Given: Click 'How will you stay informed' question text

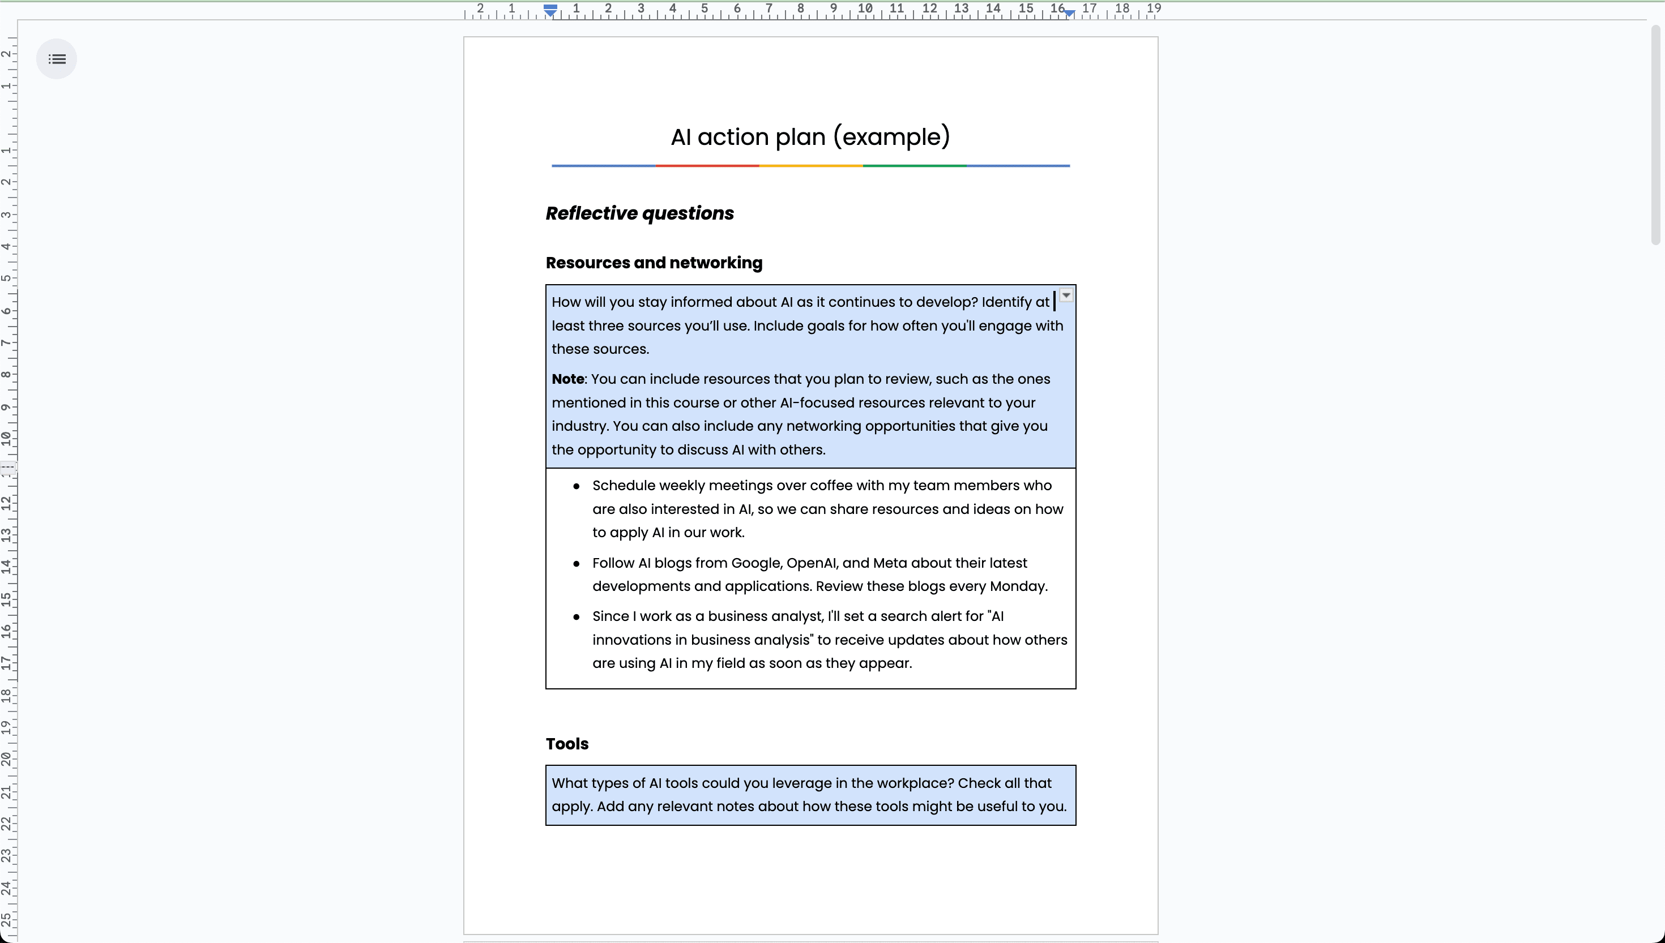Looking at the screenshot, I should [x=807, y=326].
